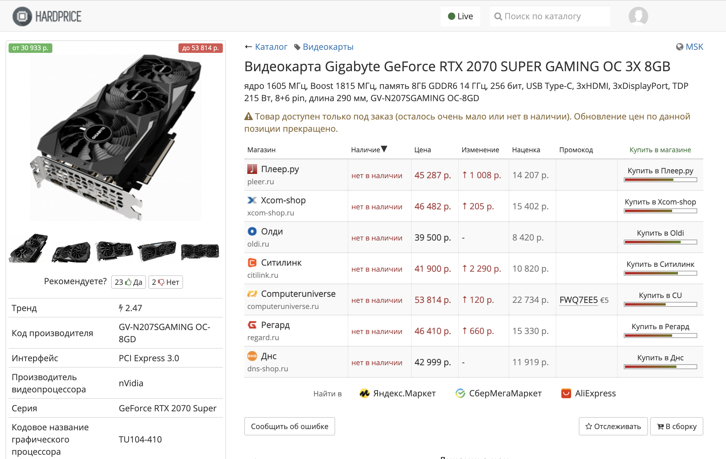Click the Xcom-shop store icon
Screen dimensions: 726x459
point(252,200)
